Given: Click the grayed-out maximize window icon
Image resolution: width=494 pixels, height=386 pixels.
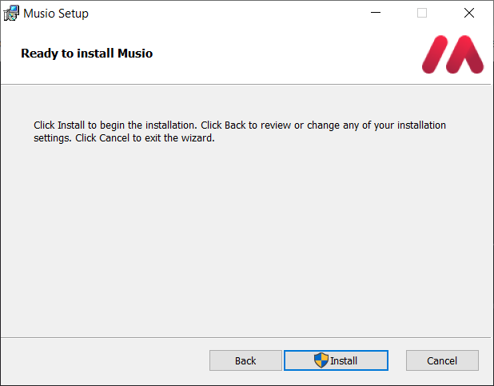Looking at the screenshot, I should click(422, 13).
